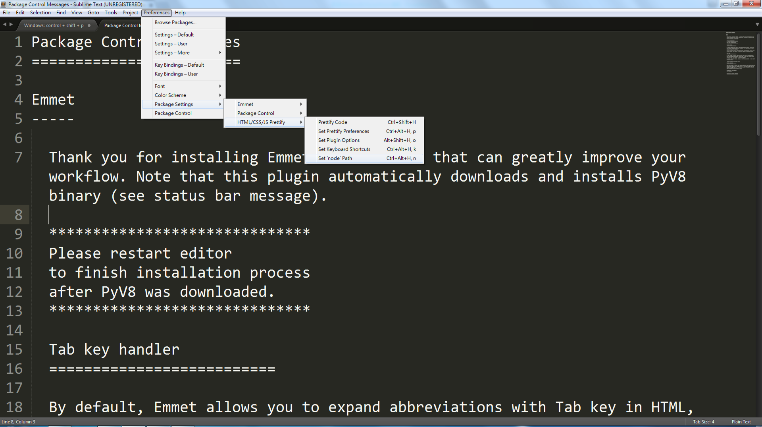Choose Set Prettify Preferences
Screen dimensions: 762x427
364,131
